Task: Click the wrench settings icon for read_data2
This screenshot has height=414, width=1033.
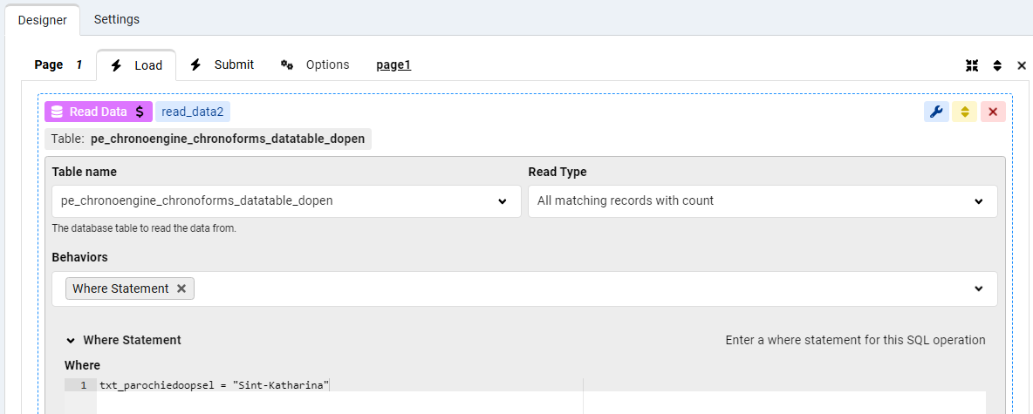Action: pos(936,112)
